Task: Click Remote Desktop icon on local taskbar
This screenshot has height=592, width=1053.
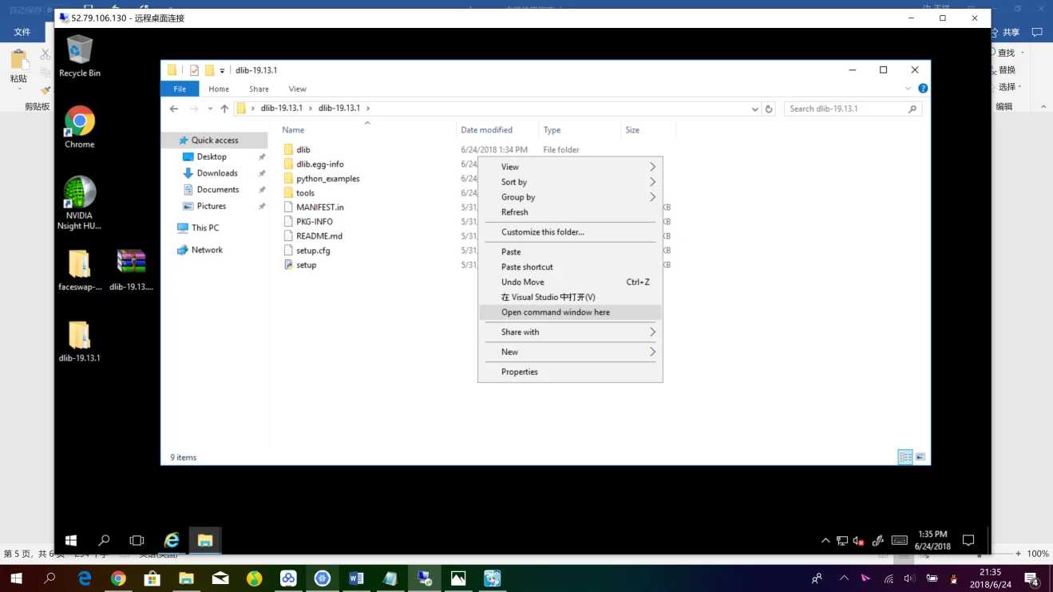Action: [x=424, y=578]
